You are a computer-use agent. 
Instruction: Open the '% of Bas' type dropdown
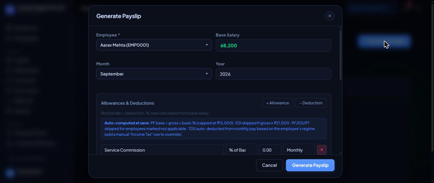tap(241, 150)
